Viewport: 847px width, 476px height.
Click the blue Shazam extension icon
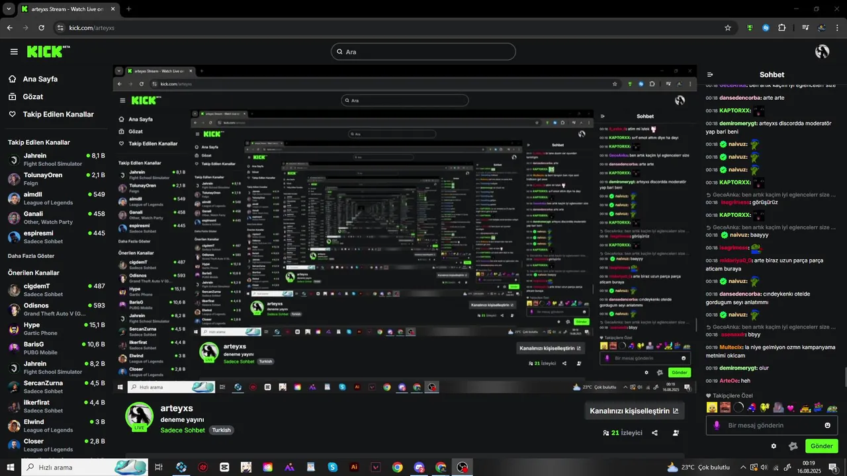[x=766, y=28]
